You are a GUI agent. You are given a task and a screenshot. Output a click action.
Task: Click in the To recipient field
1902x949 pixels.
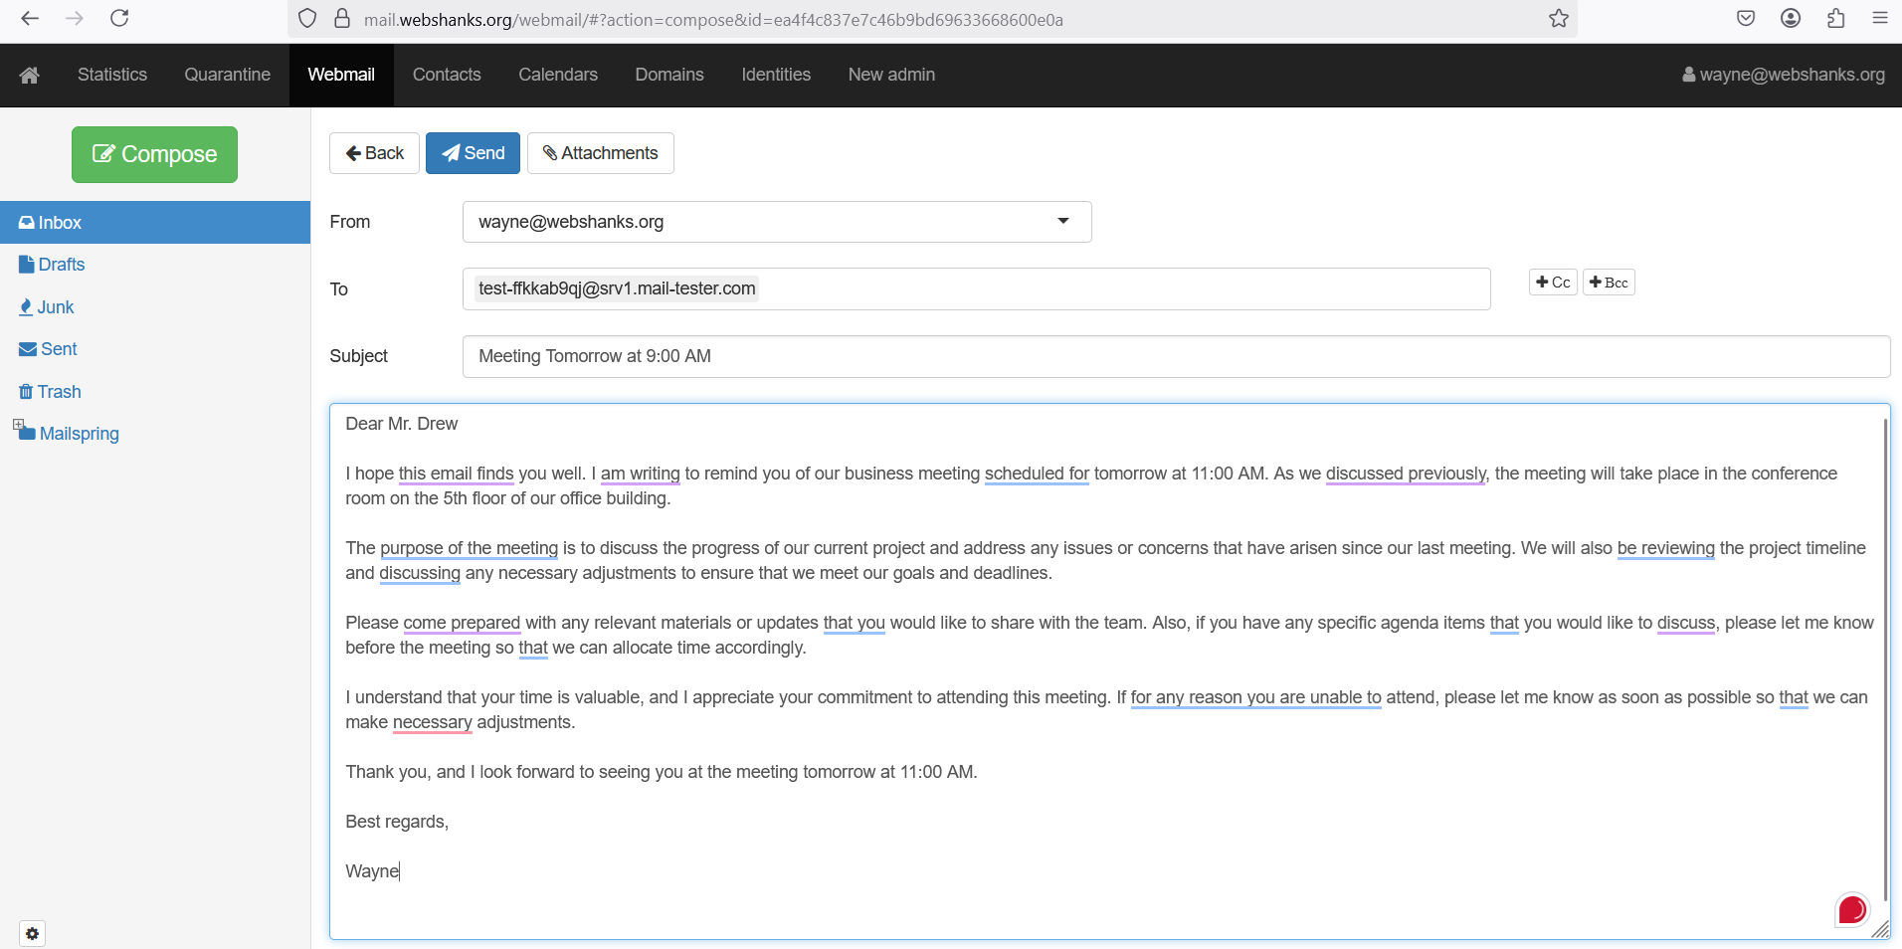point(976,288)
